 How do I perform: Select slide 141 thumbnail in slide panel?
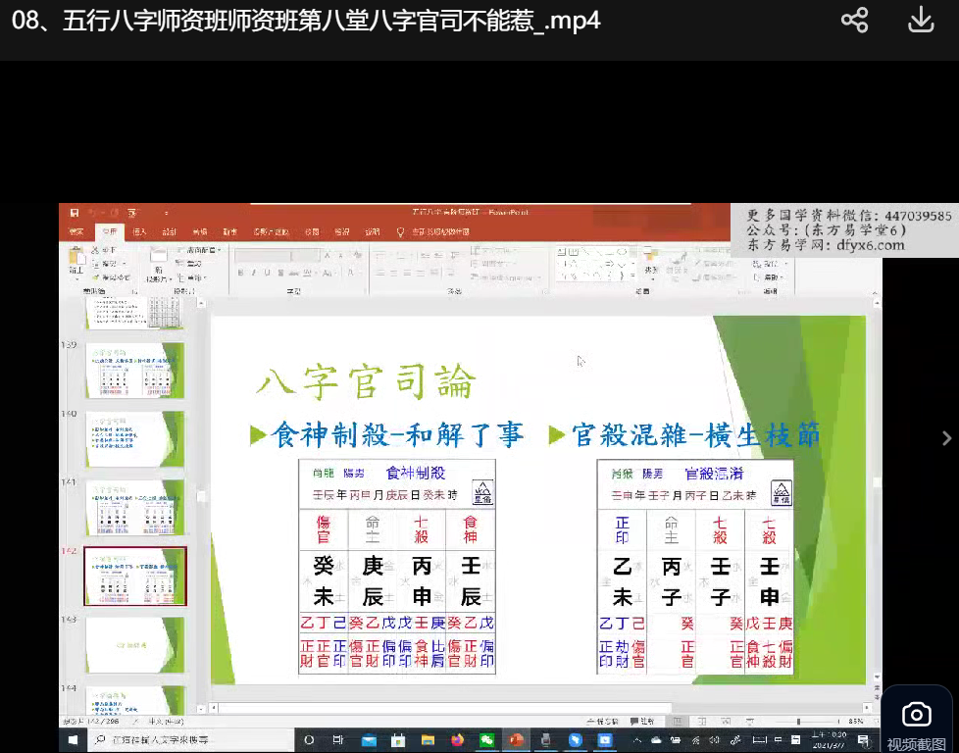pyautogui.click(x=134, y=507)
